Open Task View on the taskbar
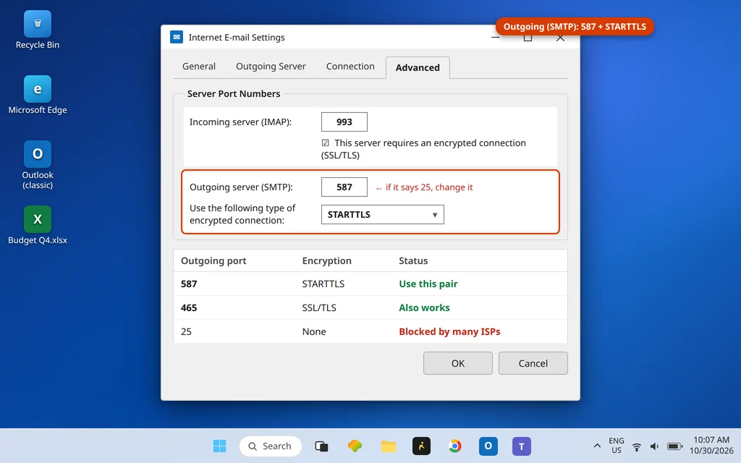Screen dimensions: 741x463 tap(321, 446)
